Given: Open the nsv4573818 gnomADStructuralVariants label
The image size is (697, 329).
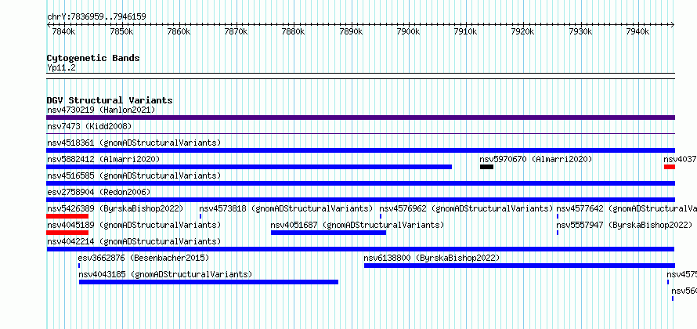Looking at the screenshot, I should (x=286, y=208).
